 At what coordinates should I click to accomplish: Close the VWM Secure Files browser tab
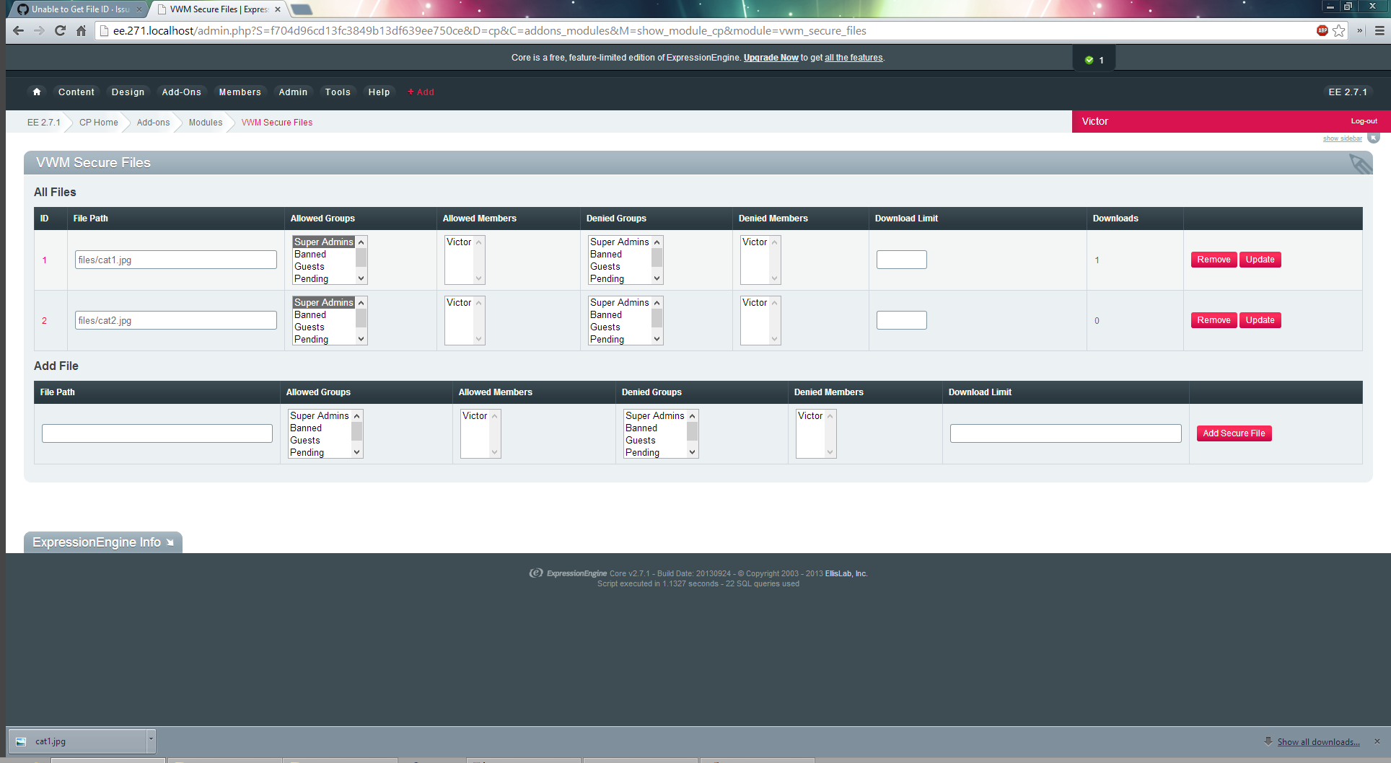point(278,9)
